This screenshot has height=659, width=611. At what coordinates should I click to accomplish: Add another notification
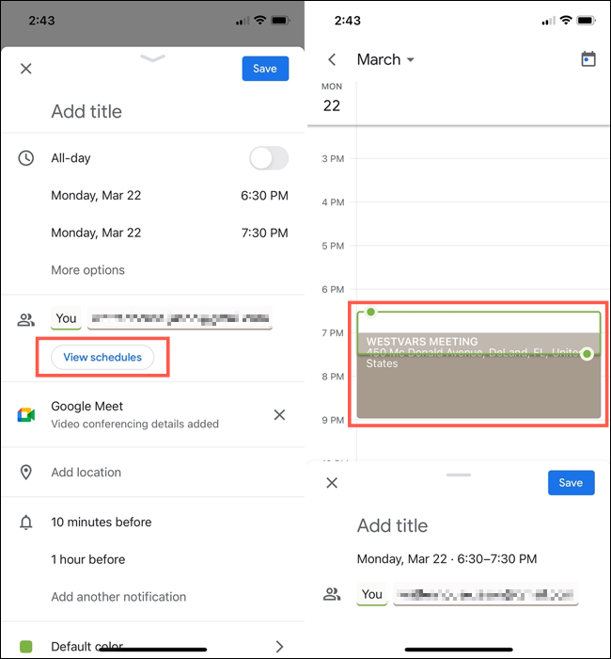[118, 597]
